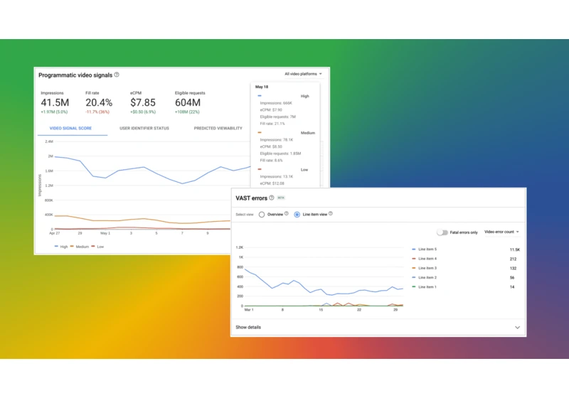Click help icon beside Line item view
The image size is (569, 398).
[331, 213]
